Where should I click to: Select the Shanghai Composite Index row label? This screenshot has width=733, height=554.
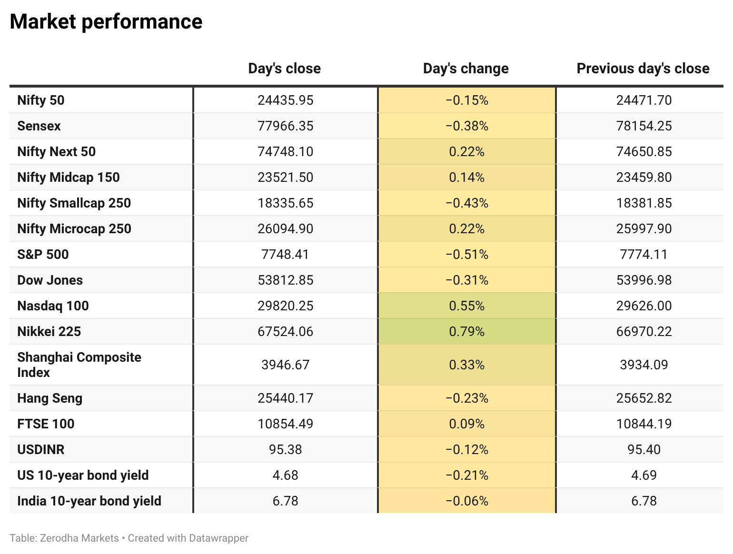click(79, 365)
